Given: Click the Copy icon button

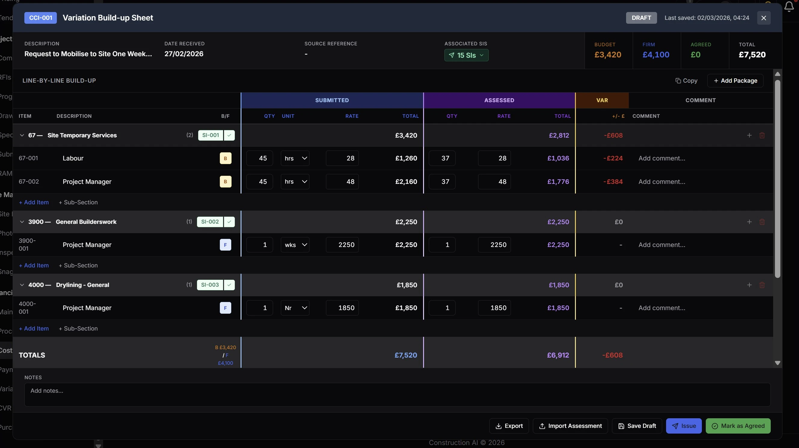Looking at the screenshot, I should 686,81.
